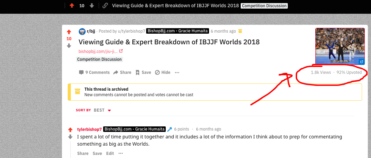This screenshot has height=158, width=371.
Task: Share the post using Share button
Action: [x=122, y=72]
